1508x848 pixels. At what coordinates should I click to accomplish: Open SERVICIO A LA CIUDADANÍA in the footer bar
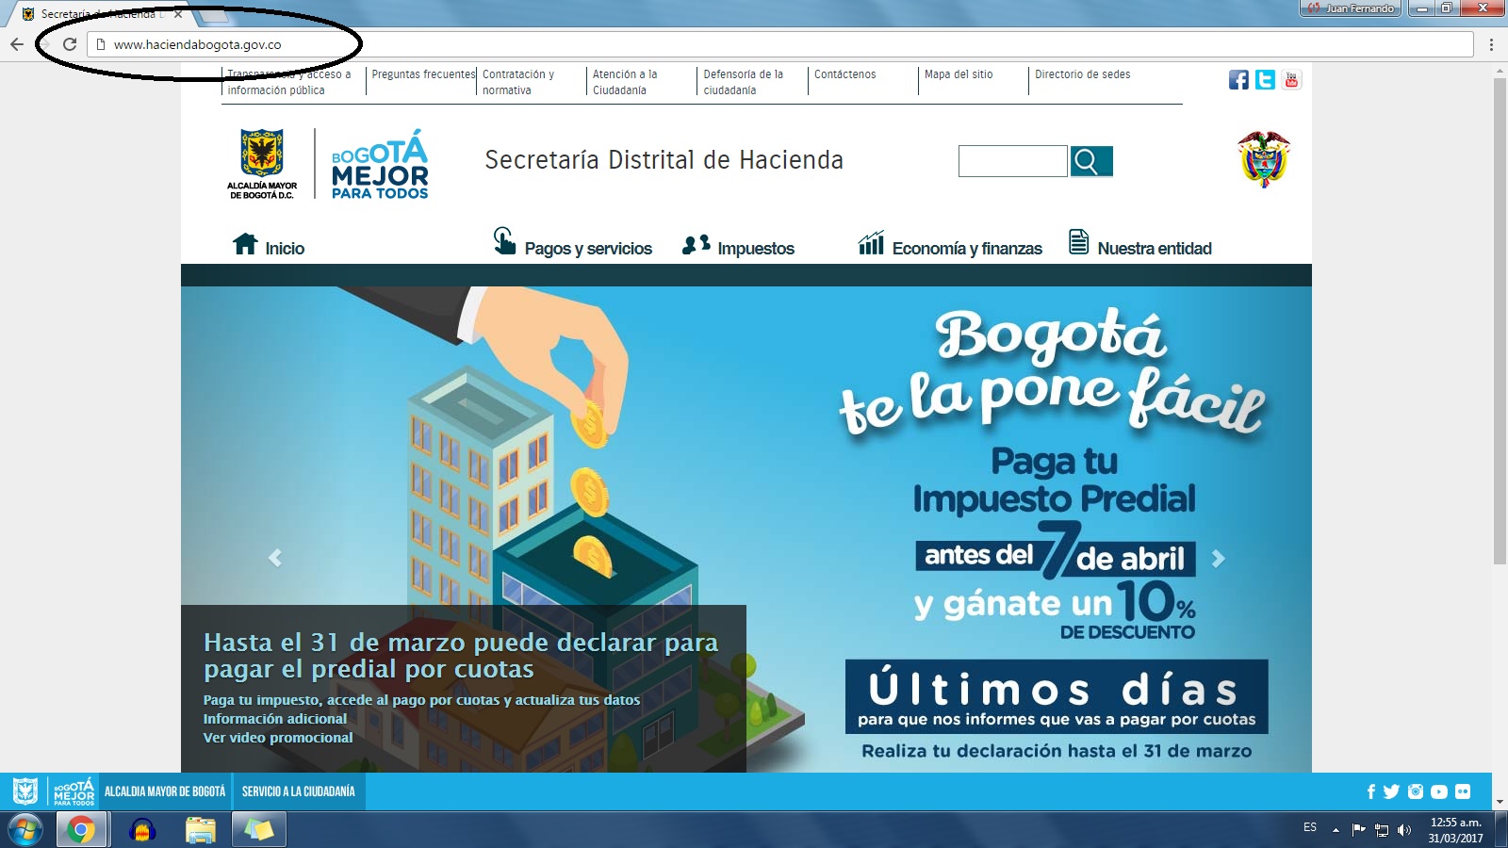[298, 791]
